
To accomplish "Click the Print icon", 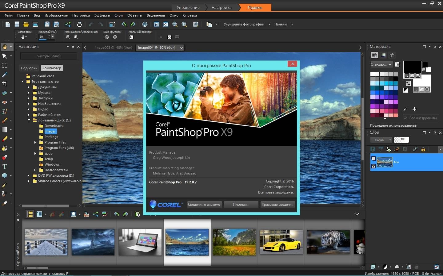I will pyautogui.click(x=80, y=24).
